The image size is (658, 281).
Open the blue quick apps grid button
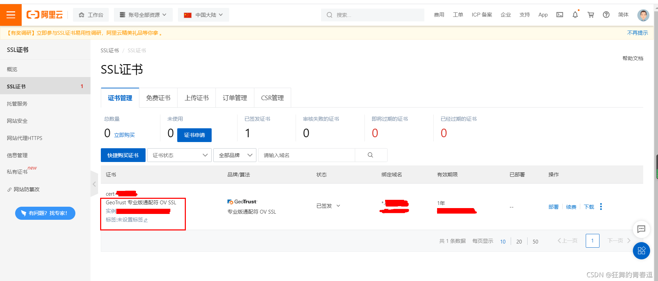pyautogui.click(x=641, y=251)
